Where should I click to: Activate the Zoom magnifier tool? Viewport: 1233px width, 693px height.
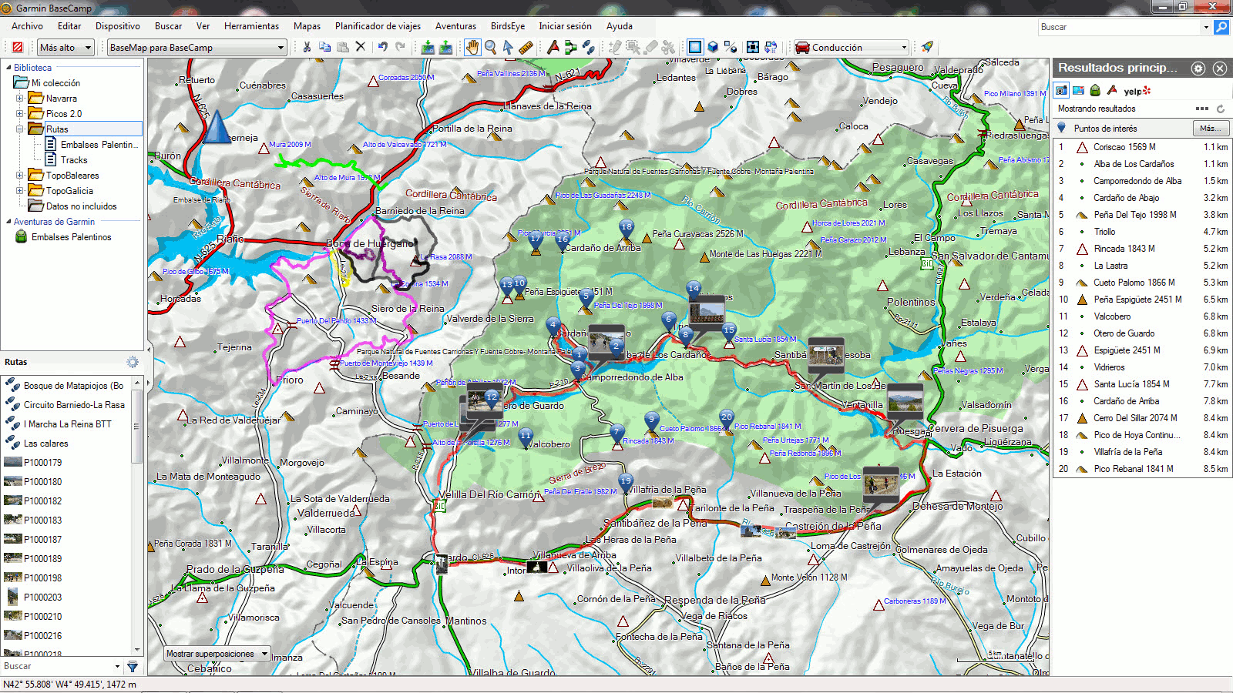point(489,47)
